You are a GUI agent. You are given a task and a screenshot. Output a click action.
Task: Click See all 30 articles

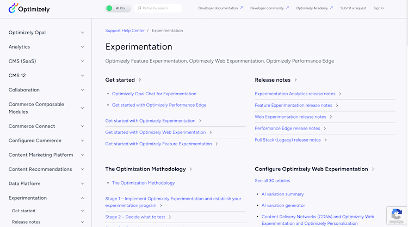pos(272,181)
